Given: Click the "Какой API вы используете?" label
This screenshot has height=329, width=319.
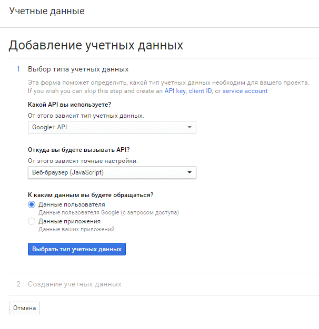Looking at the screenshot, I should 69,105.
